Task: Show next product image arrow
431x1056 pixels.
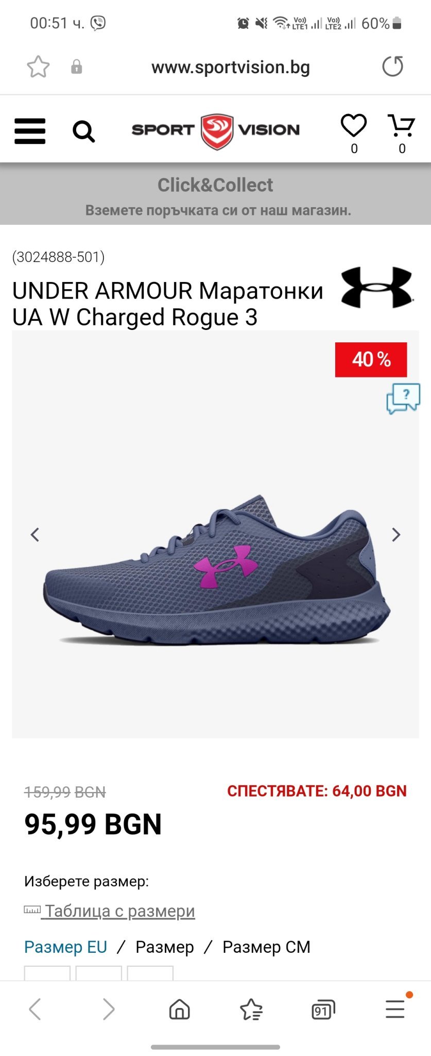Action: pyautogui.click(x=396, y=535)
